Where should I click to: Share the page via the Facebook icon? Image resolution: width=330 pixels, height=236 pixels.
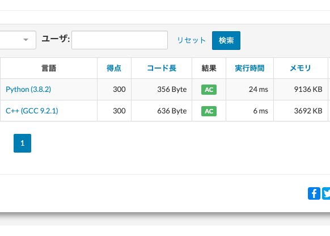point(314,193)
